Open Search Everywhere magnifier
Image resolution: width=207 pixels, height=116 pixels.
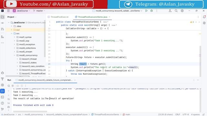[176, 11]
